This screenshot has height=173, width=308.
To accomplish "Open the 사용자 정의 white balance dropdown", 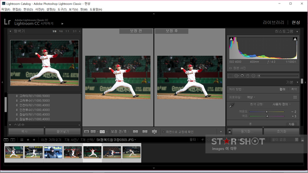I will coord(281,104).
